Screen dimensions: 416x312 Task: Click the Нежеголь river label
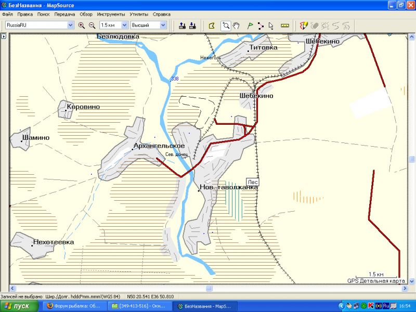[x=211, y=58]
